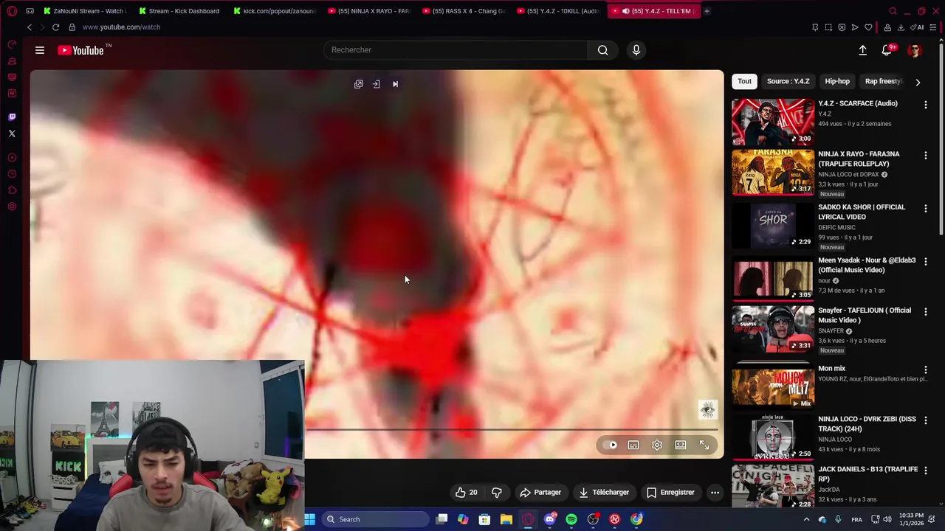This screenshot has height=531, width=945.
Task: Open options for Snayfer - TAFELIOUN video
Action: pos(925,312)
